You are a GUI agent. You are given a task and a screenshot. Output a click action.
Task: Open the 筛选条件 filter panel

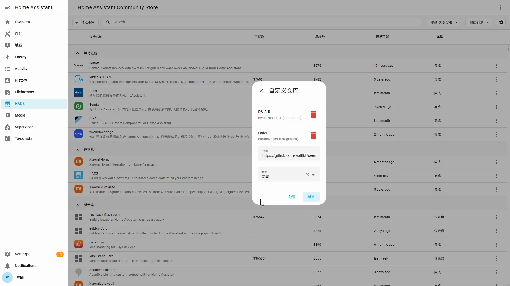[x=85, y=22]
